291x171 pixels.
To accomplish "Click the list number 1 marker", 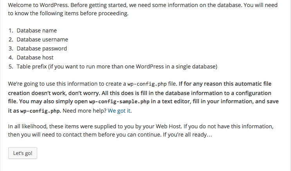I will [11, 31].
